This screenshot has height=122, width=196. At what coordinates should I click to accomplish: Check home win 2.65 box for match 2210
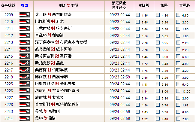coord(138,22)
